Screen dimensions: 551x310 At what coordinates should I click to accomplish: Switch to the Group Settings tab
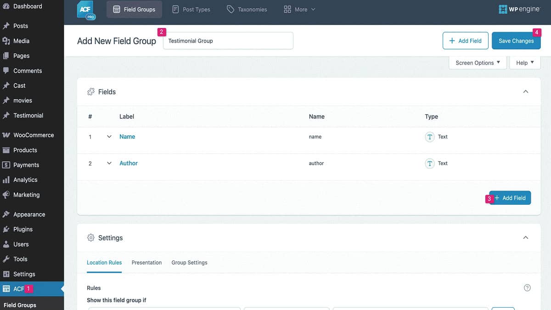coord(190,263)
